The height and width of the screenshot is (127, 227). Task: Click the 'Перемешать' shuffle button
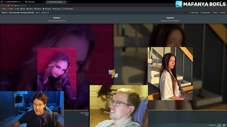pos(205,13)
